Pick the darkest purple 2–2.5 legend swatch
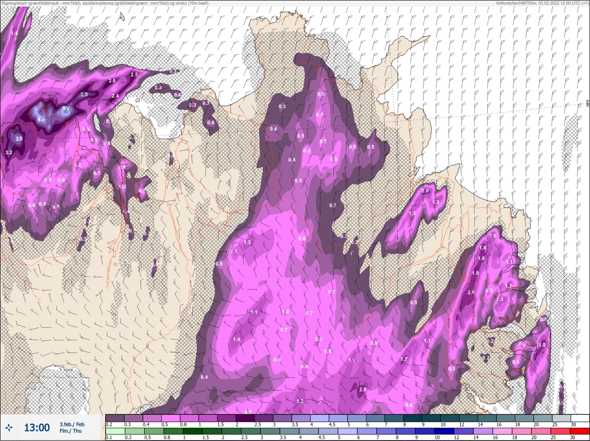The height and width of the screenshot is (441, 590). 245,418
